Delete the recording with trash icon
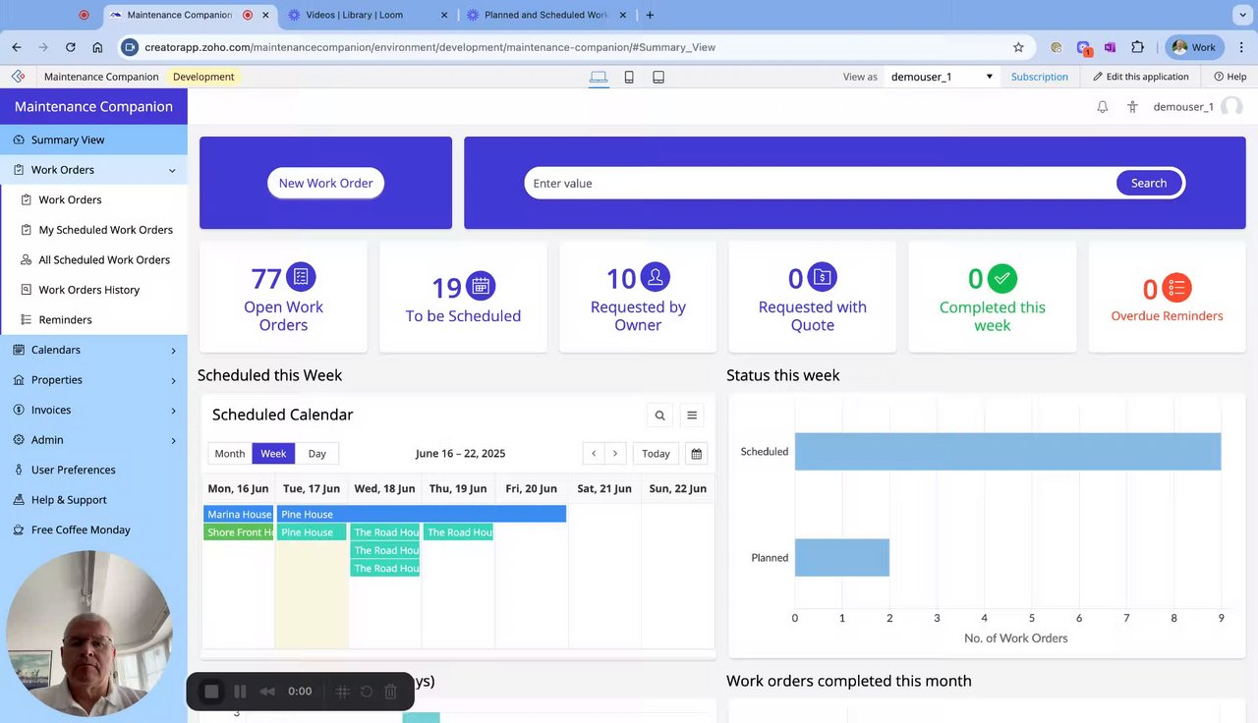Screen dimensions: 1258x723 [390, 692]
